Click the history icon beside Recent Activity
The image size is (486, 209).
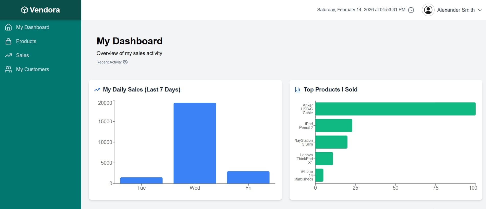click(125, 62)
